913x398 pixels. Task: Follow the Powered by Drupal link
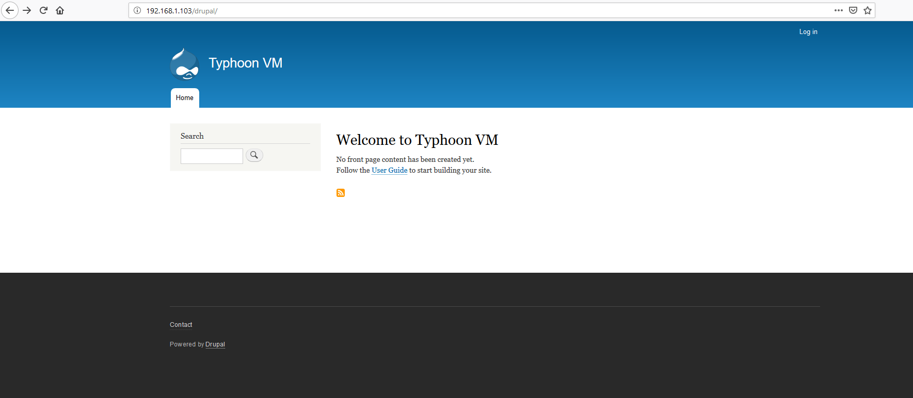tap(215, 344)
